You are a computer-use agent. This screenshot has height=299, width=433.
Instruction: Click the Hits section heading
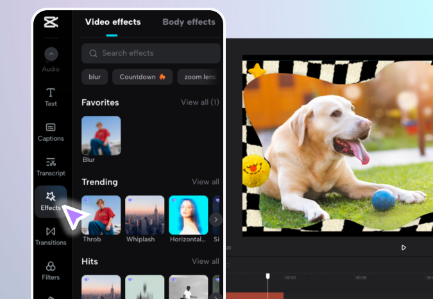point(90,261)
